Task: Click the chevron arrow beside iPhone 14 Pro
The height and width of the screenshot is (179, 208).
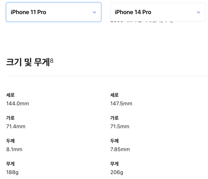Action: coord(199,12)
